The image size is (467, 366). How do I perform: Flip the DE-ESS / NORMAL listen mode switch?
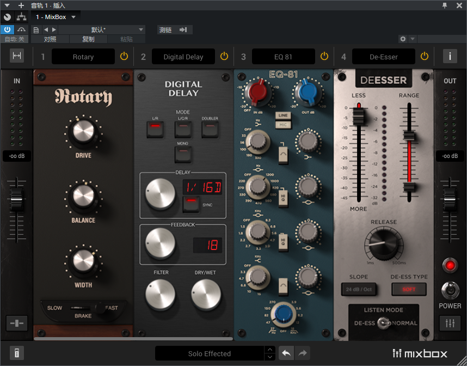point(384,323)
